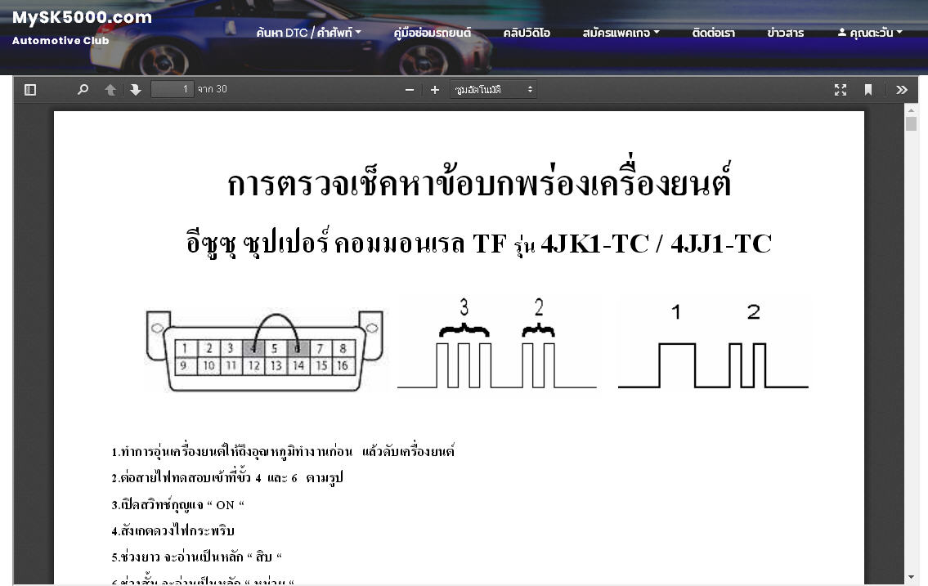Open the automatic zoom dropdown
The width and height of the screenshot is (928, 586).
(493, 90)
